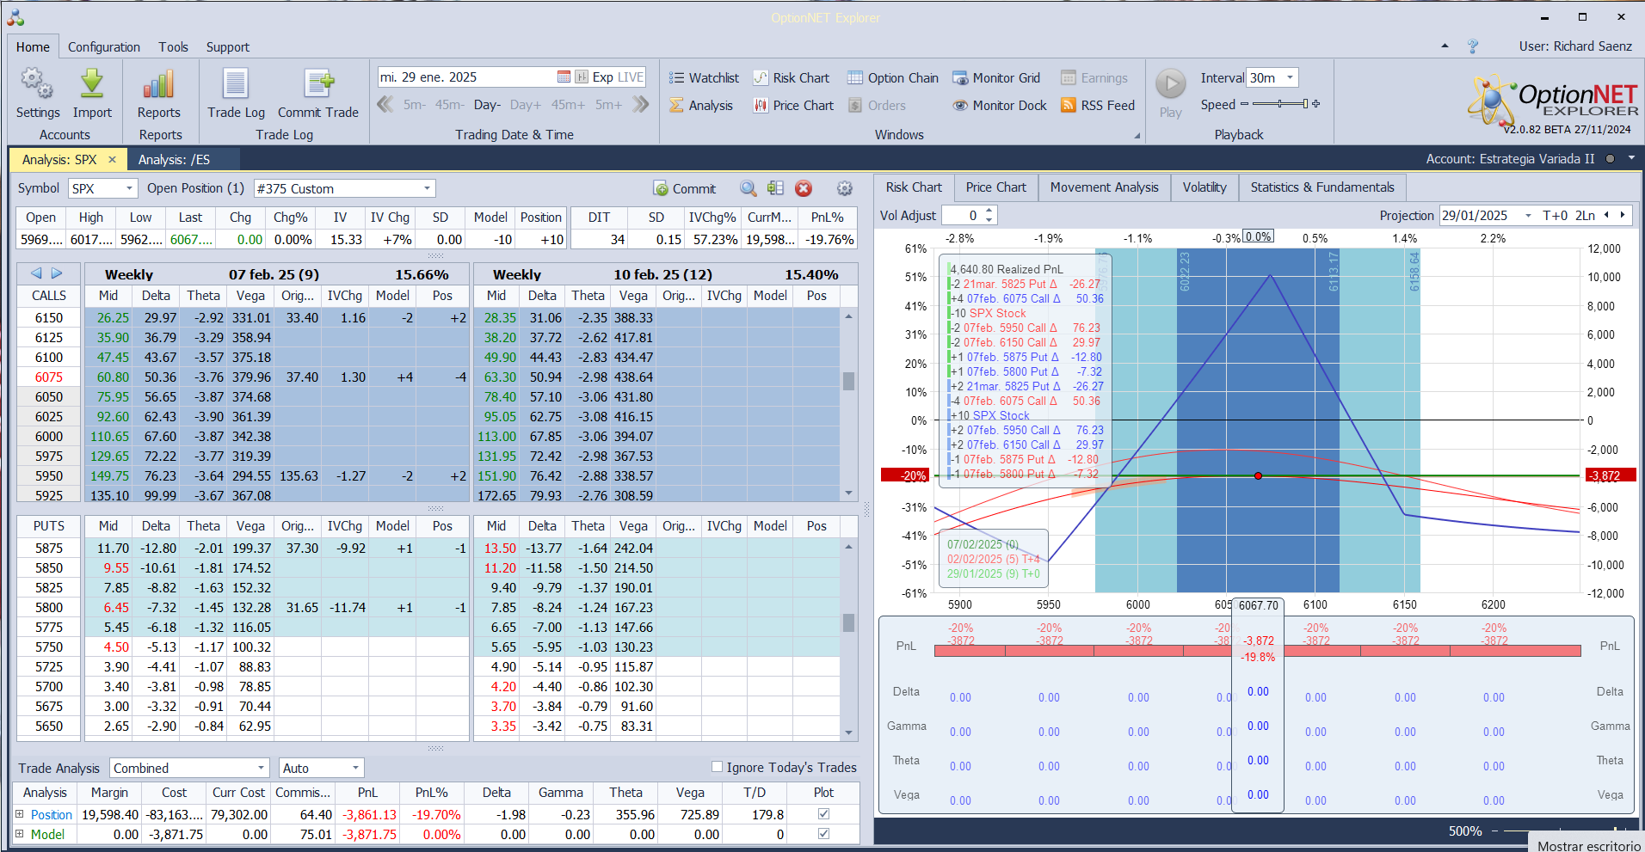Click the 2Ln projection lines button
The width and height of the screenshot is (1645, 852).
[x=1585, y=216]
